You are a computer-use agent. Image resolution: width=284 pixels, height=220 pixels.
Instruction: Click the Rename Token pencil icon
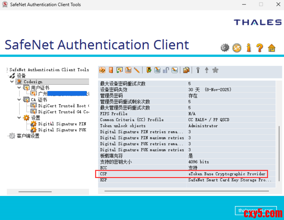[137, 70]
